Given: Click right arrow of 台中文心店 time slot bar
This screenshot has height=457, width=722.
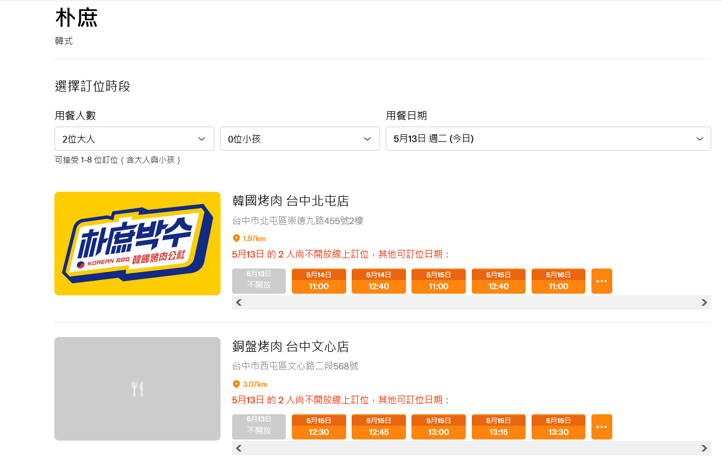Looking at the screenshot, I should click(x=704, y=448).
